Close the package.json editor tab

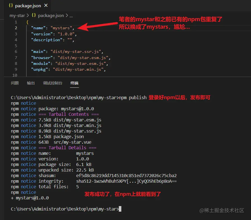(x=46, y=6)
